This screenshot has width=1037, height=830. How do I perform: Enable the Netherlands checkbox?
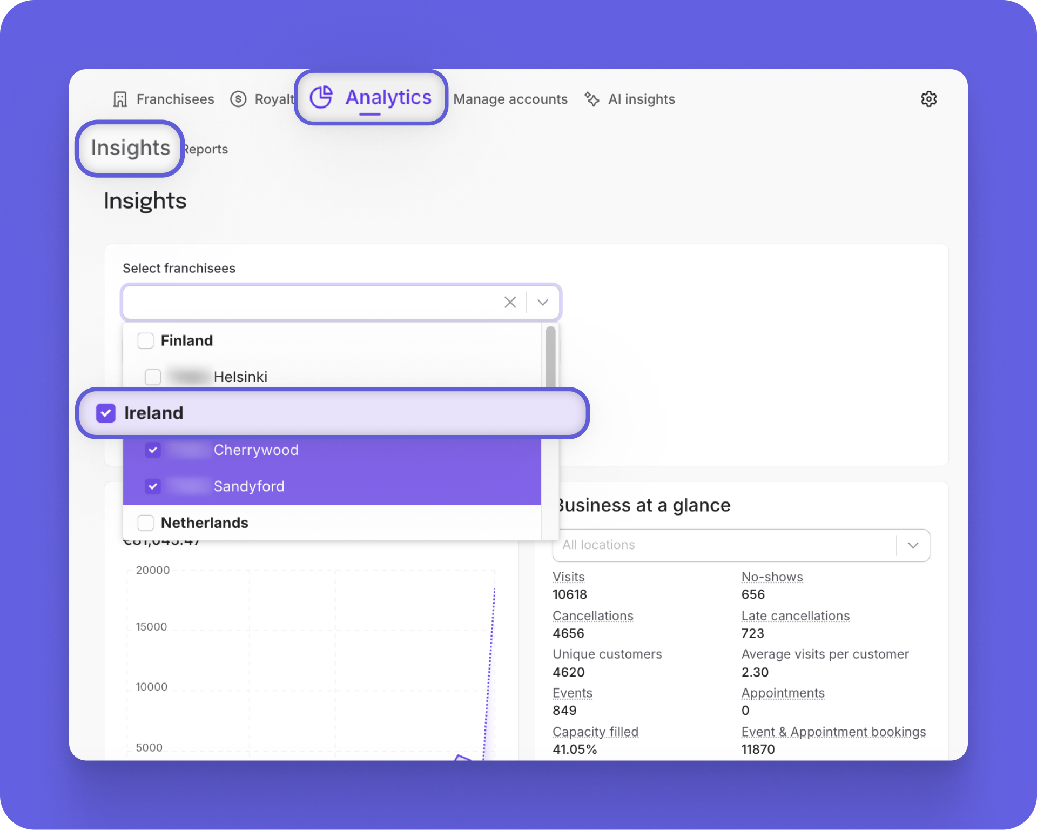coord(146,523)
